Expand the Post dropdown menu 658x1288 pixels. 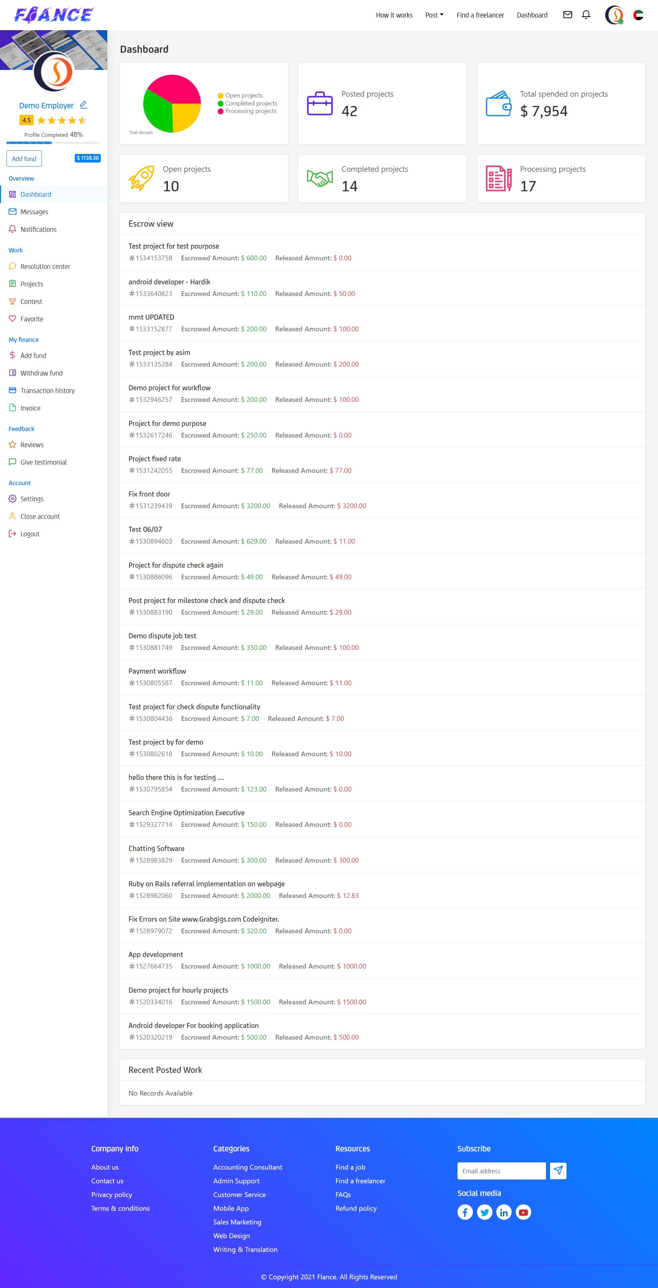pos(434,15)
